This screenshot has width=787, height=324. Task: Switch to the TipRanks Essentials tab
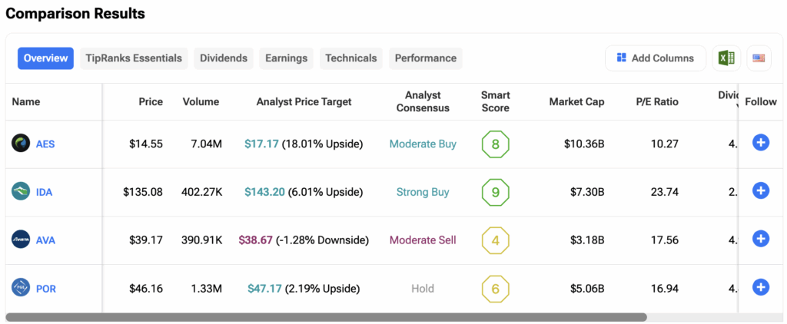pyautogui.click(x=134, y=58)
